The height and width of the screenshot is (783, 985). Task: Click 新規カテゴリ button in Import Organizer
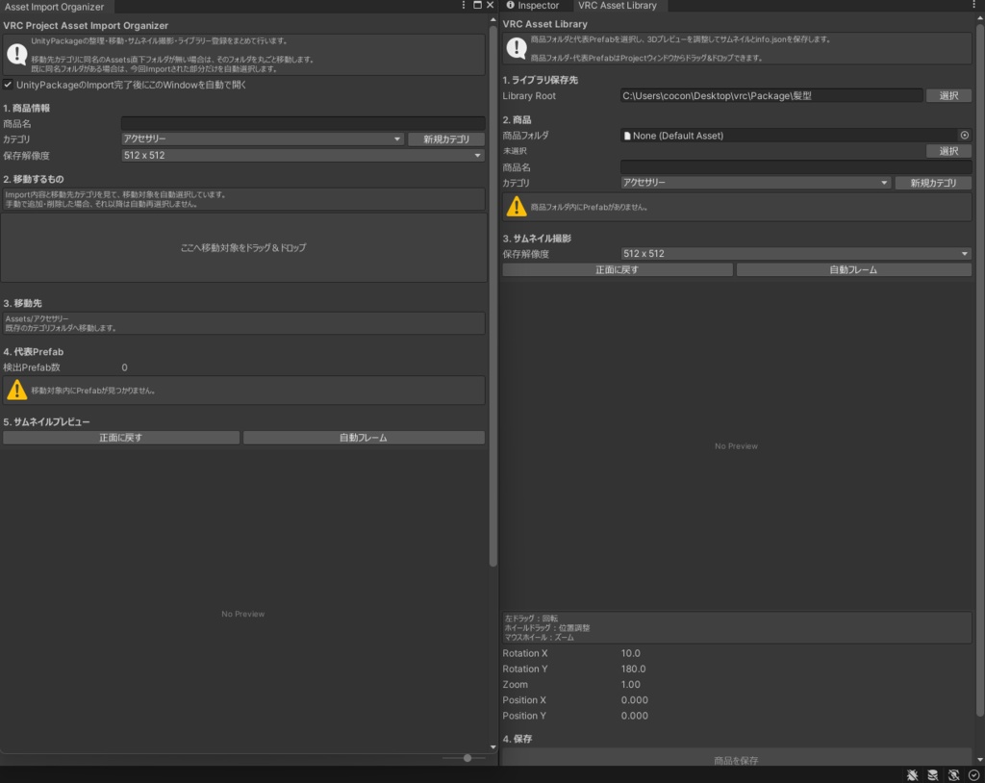point(446,139)
